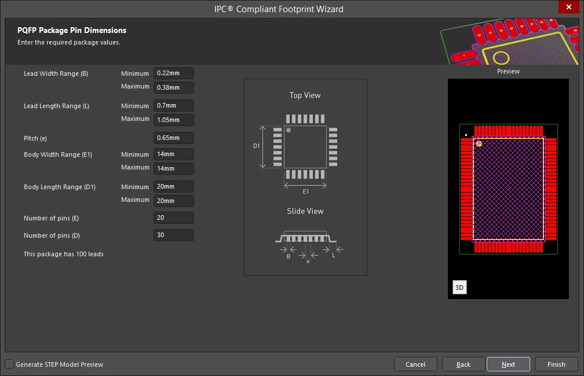Click the Slide View lead diagram
584x376 pixels.
click(308, 247)
